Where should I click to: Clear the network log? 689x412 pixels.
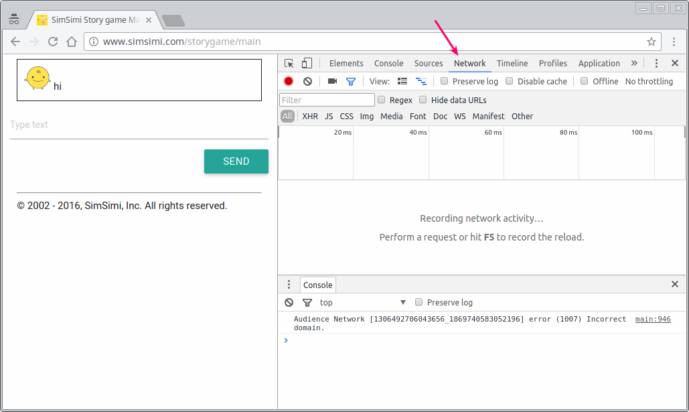pyautogui.click(x=307, y=81)
